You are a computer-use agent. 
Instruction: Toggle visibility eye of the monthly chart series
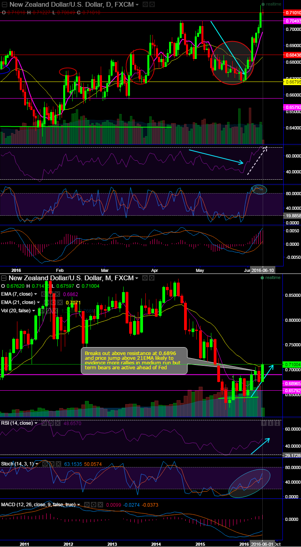(145, 278)
